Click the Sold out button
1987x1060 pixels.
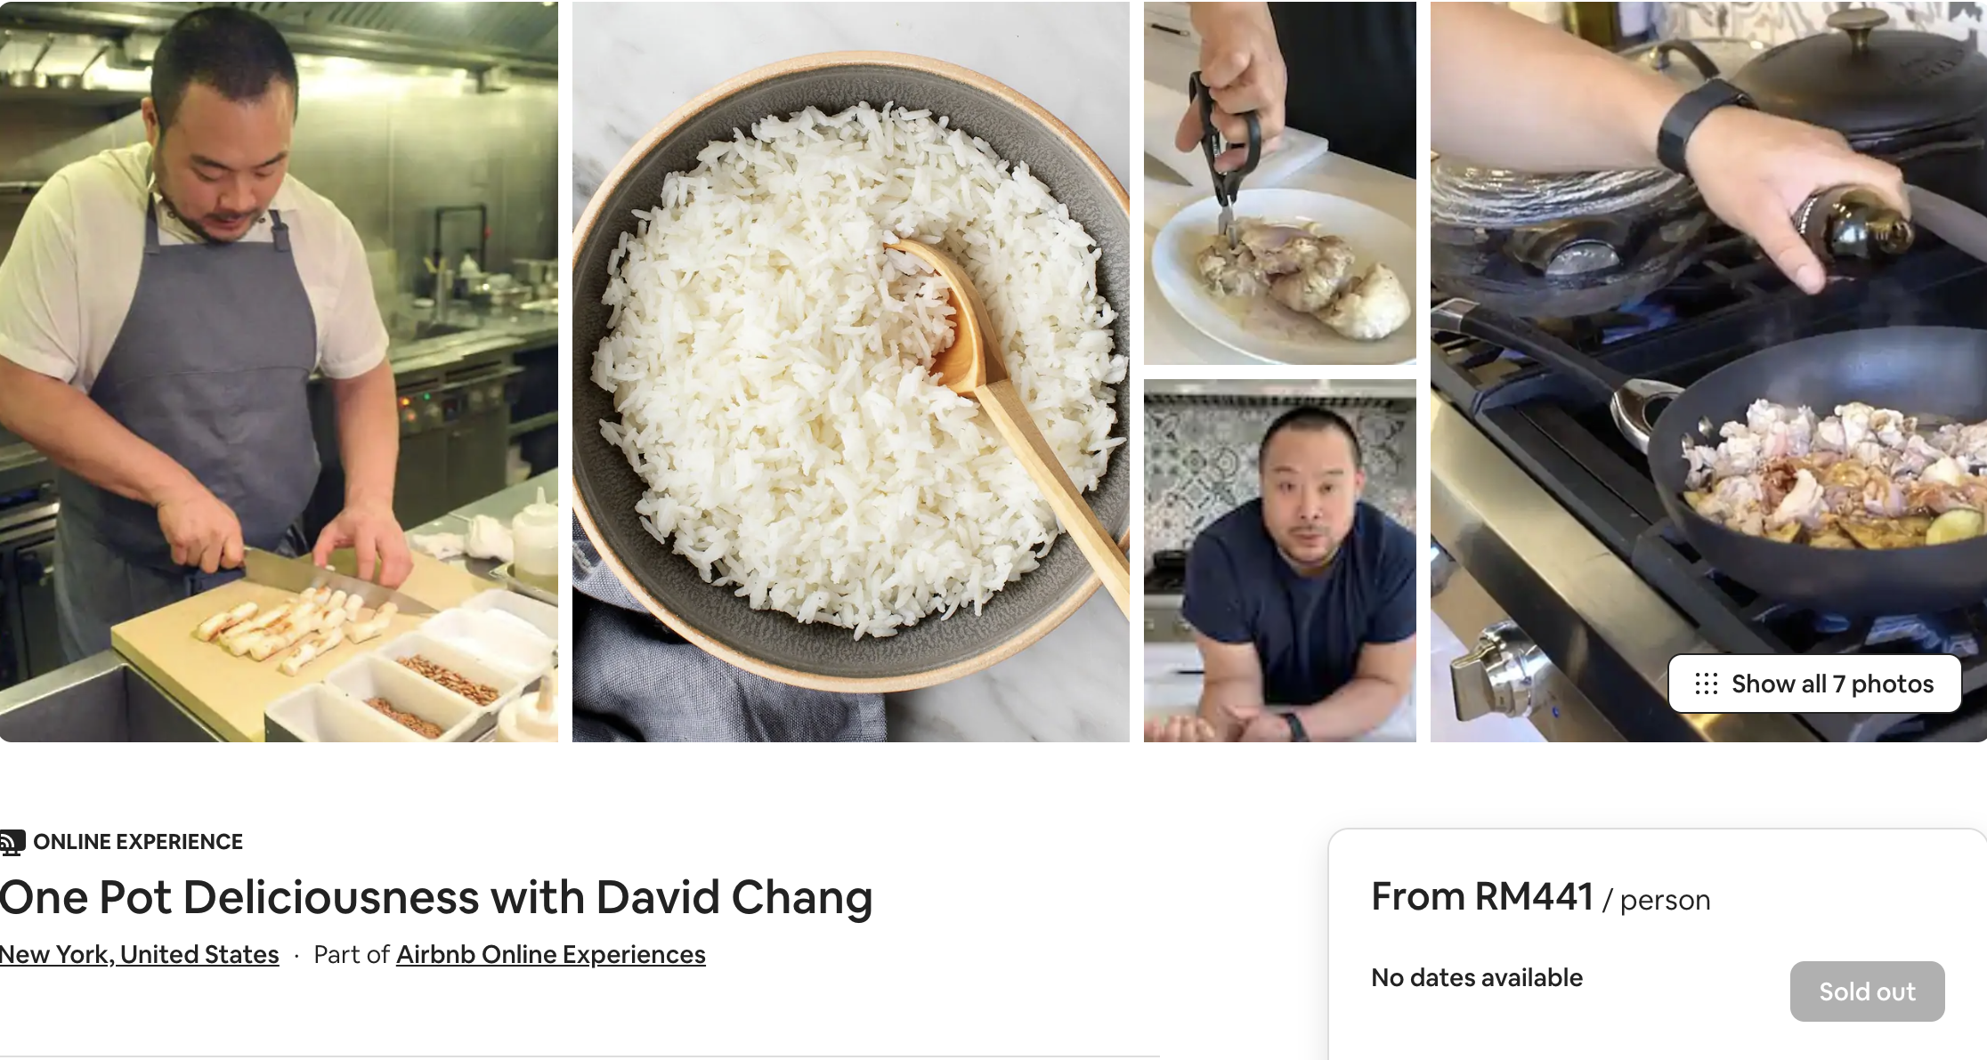point(1867,991)
